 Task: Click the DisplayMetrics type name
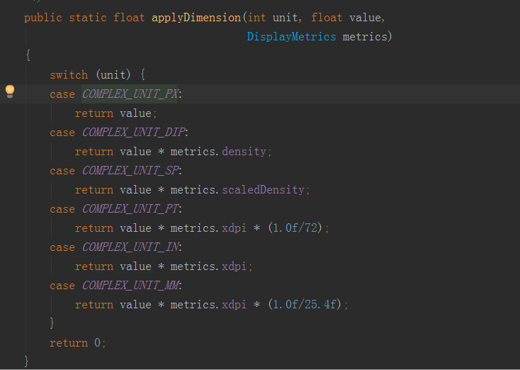coord(291,36)
